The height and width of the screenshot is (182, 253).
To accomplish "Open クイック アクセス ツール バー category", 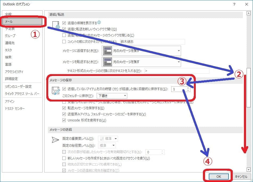I will pyautogui.click(x=22, y=94).
